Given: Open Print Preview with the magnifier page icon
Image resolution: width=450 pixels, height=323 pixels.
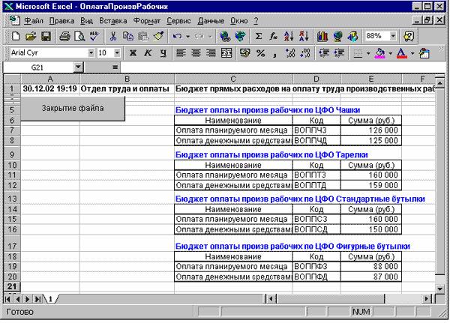Looking at the screenshot, I should click(x=79, y=36).
